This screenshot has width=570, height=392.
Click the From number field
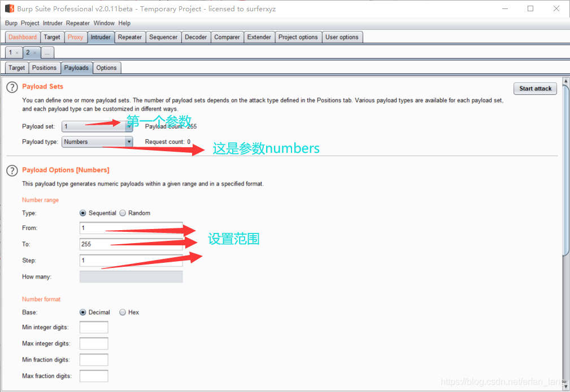(131, 228)
